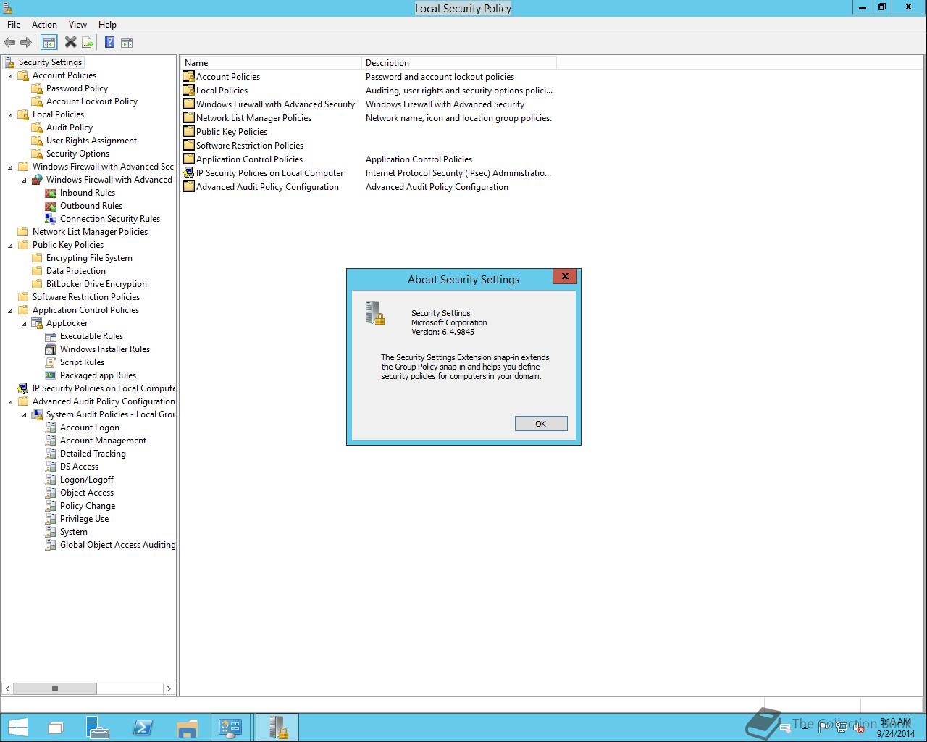927x742 pixels.
Task: Click Account Logon audit icon in tree
Action: coord(51,428)
